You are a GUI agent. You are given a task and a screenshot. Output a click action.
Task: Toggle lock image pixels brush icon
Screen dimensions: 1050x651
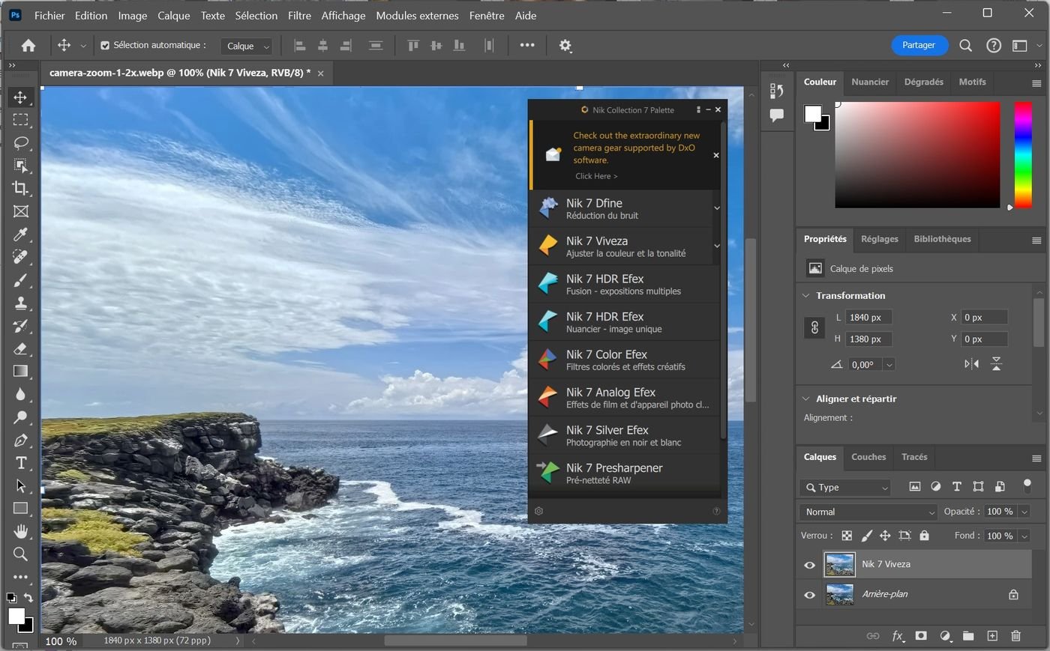(866, 536)
